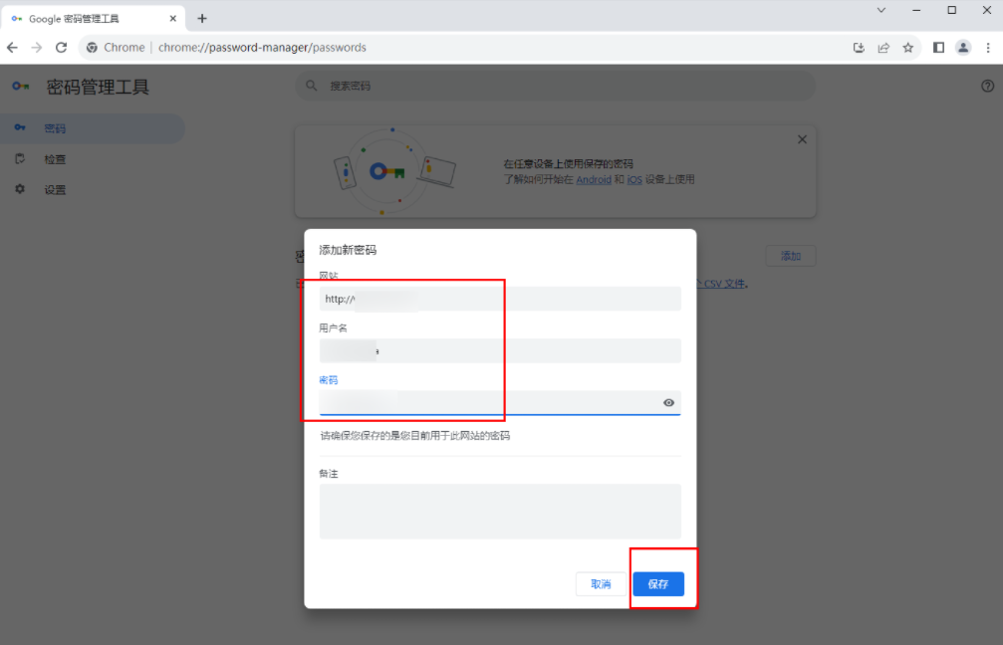Click the site info Chrome icon
Screen dimensions: 1003x645
click(x=92, y=48)
